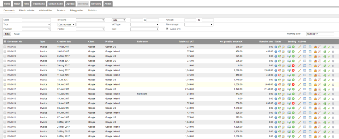Click the Amount minimum input field
This screenshot has height=139, width=339.
click(190, 20)
